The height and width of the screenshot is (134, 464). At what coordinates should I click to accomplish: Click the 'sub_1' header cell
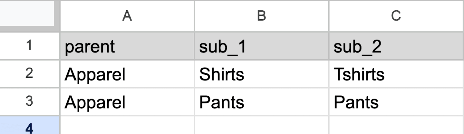(x=261, y=46)
